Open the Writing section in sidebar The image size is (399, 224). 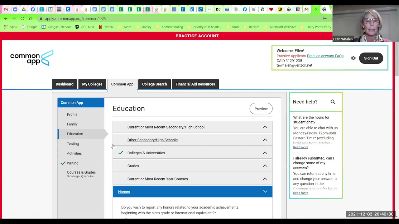[73, 163]
